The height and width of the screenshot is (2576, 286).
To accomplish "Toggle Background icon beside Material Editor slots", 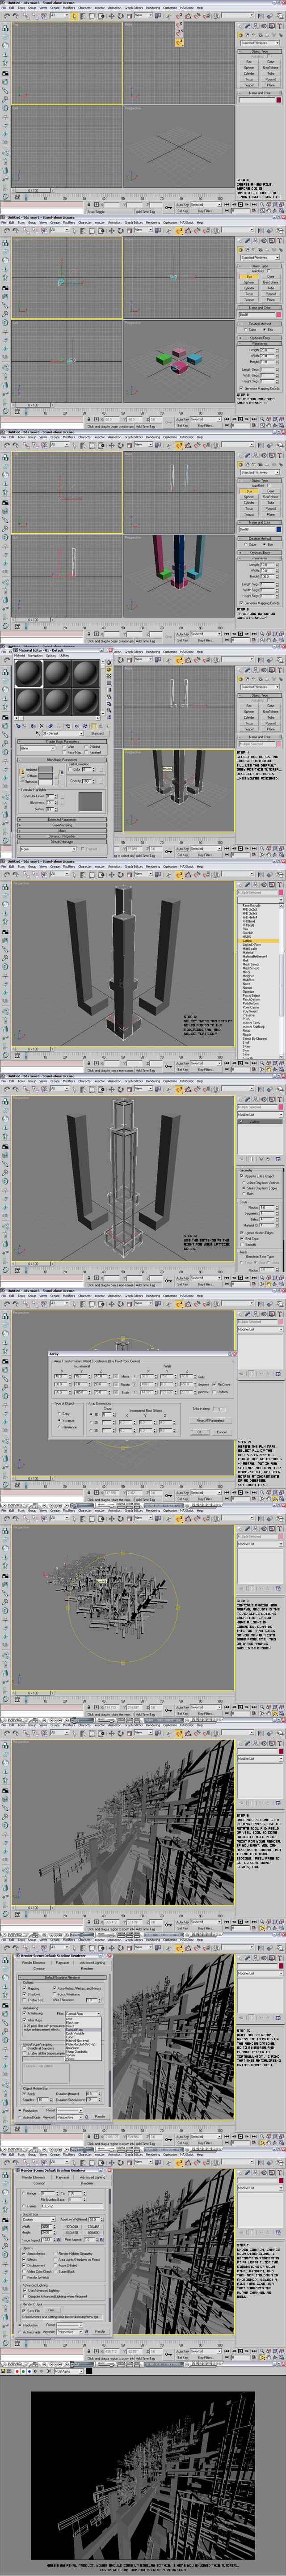I will point(109,677).
